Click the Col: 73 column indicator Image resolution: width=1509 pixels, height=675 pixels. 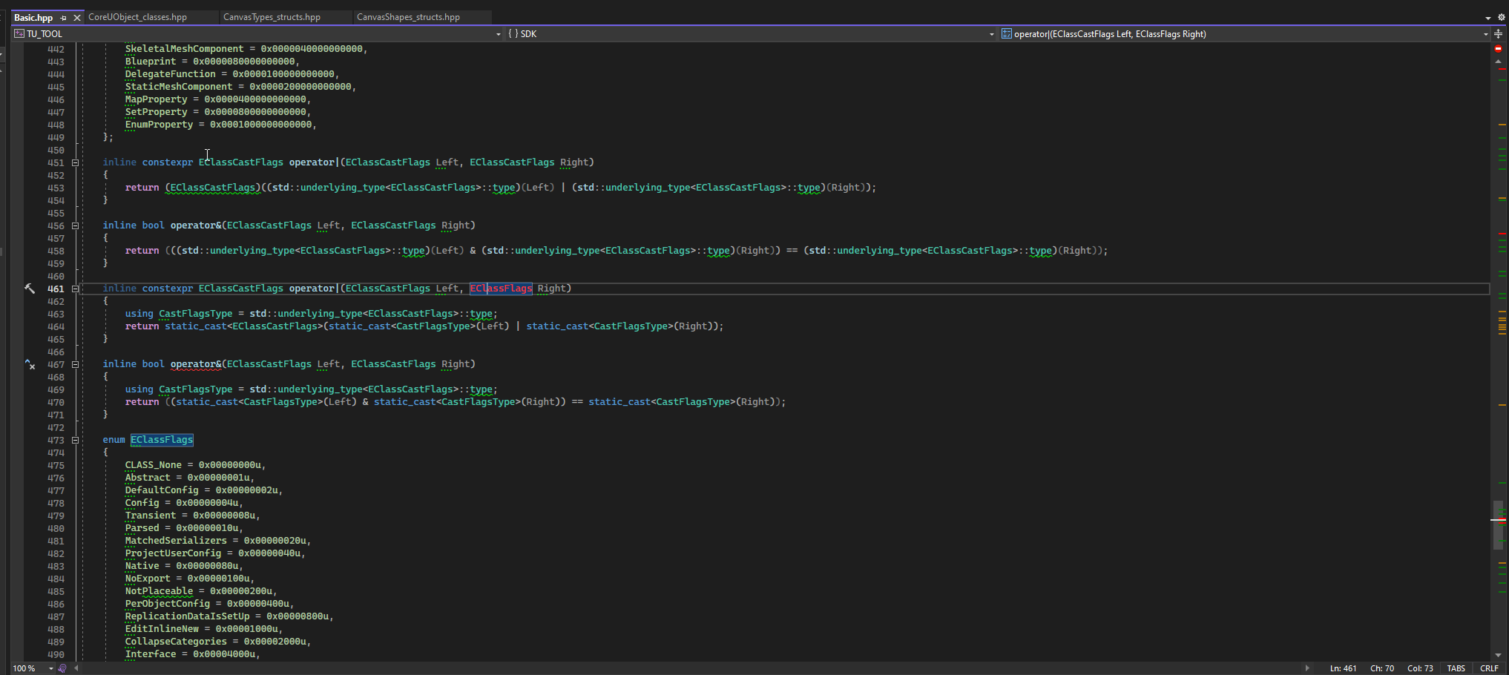(x=1420, y=668)
